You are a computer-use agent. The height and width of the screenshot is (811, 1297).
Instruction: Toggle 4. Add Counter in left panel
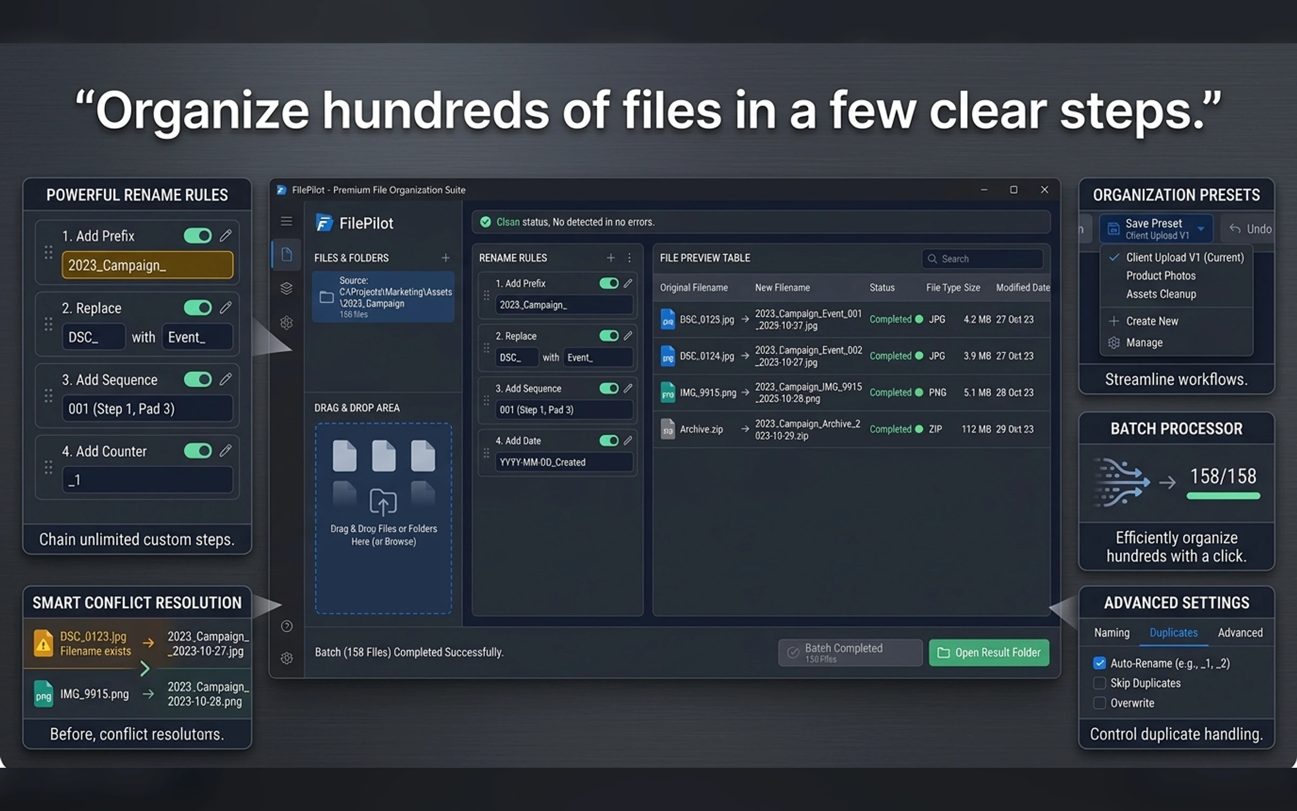click(x=198, y=451)
